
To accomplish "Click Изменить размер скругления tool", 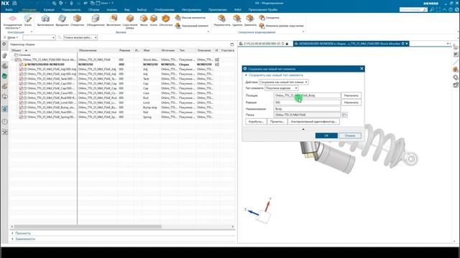I will [x=281, y=26].
